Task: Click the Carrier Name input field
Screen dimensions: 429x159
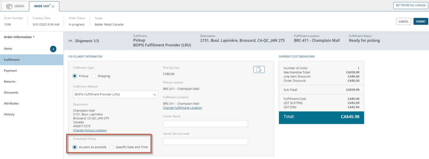Action: point(205,124)
